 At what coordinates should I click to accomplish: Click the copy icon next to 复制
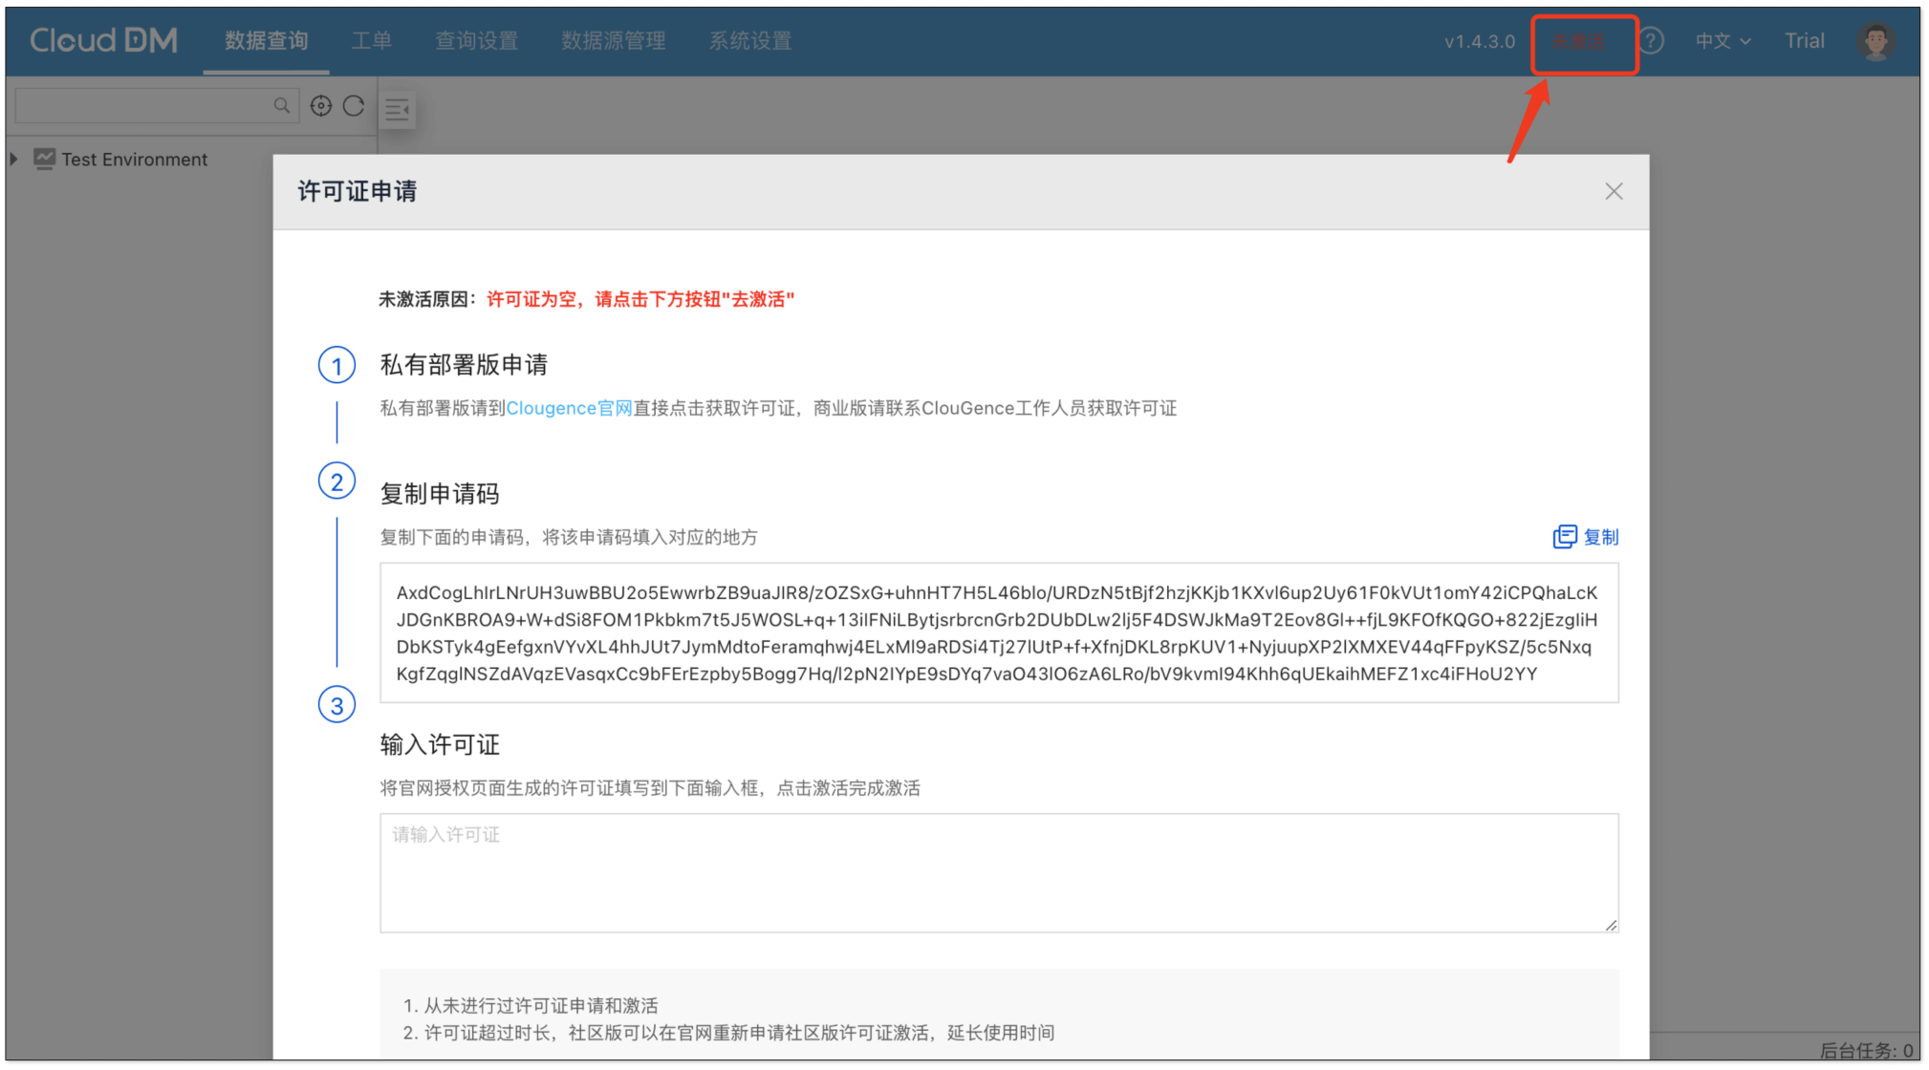point(1564,537)
